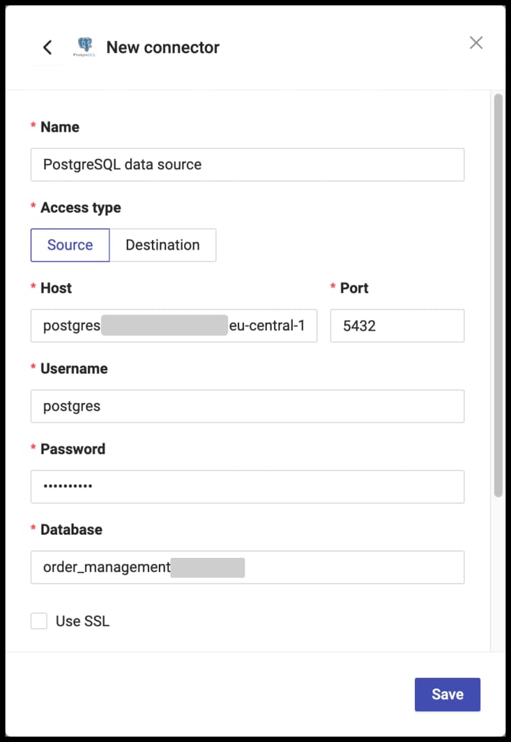This screenshot has width=511, height=742.
Task: Click the Password label
Action: [73, 449]
